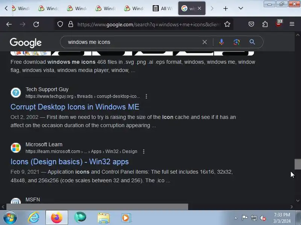Save page to Pocket

[251, 24]
